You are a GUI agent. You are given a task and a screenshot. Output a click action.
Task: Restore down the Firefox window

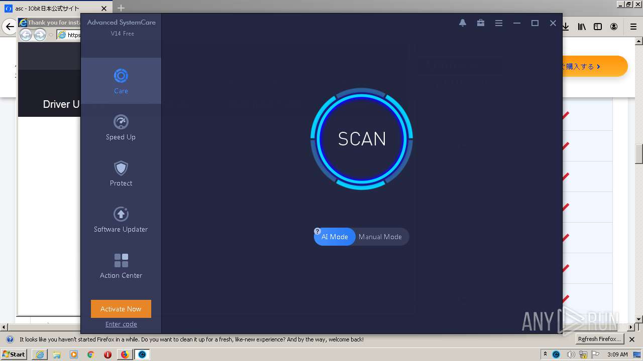628,4
